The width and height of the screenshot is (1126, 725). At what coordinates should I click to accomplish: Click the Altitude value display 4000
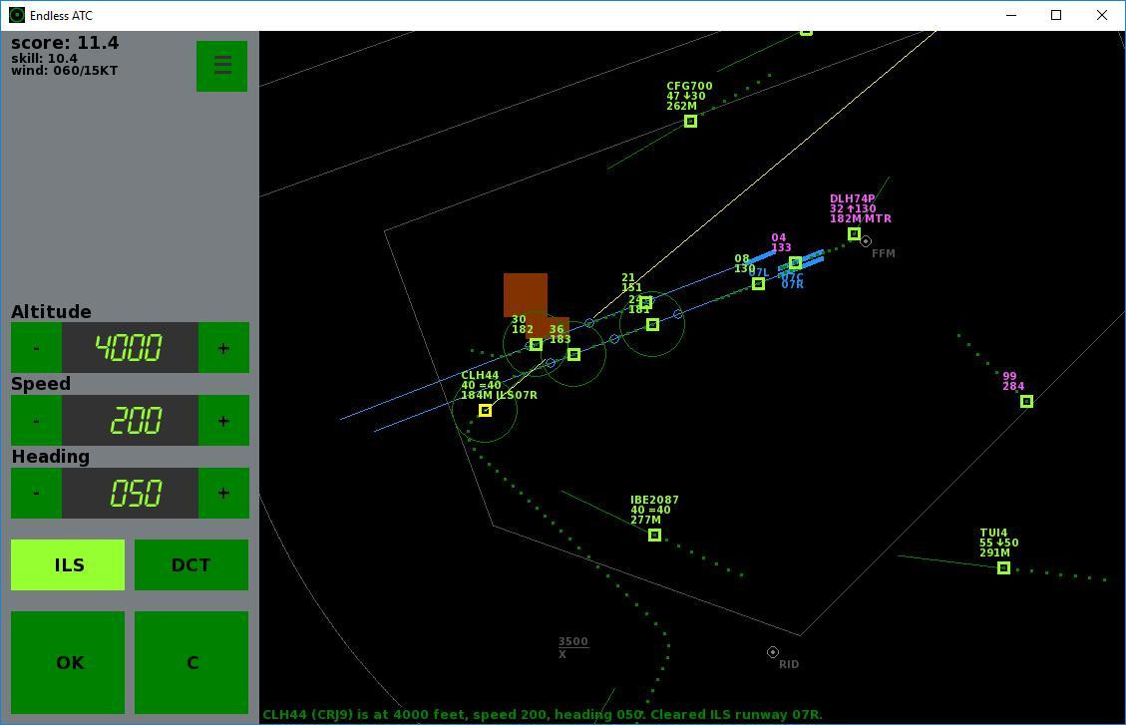click(130, 348)
